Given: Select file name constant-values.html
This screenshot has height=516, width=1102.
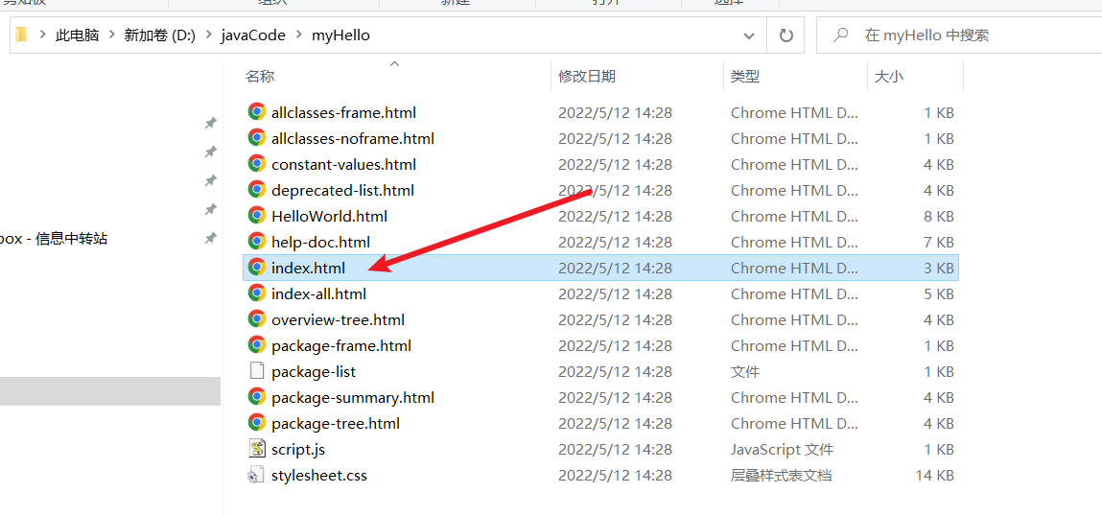Looking at the screenshot, I should (x=343, y=165).
